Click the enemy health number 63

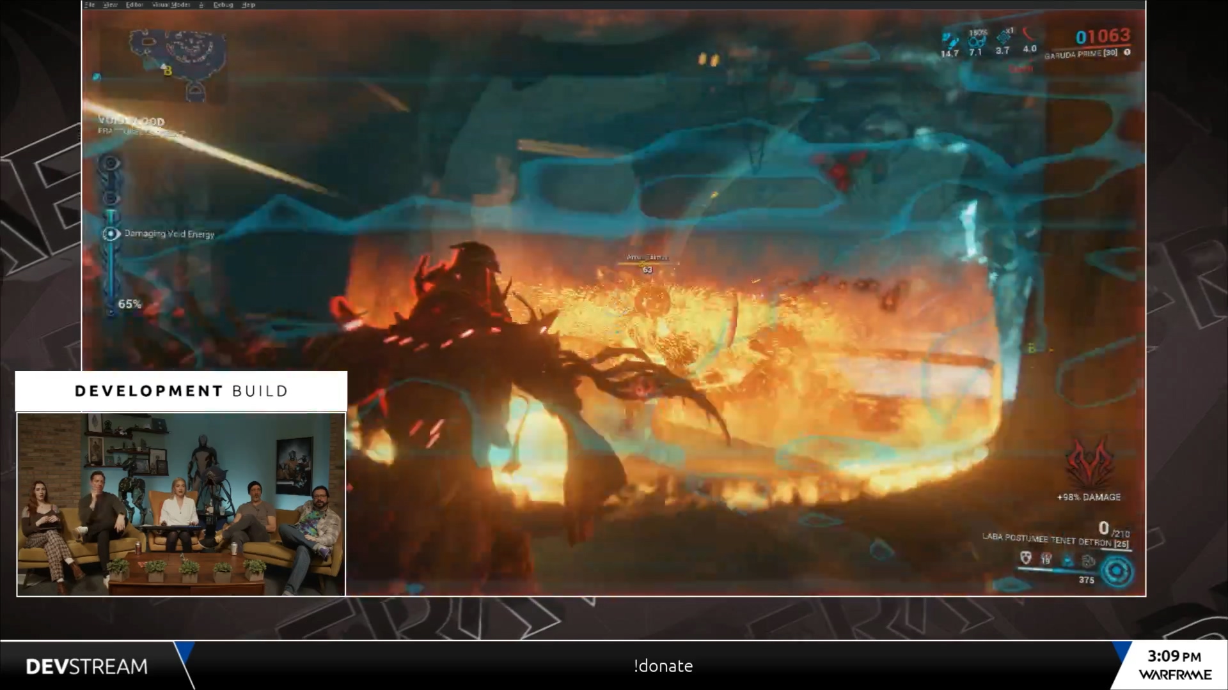coord(647,270)
